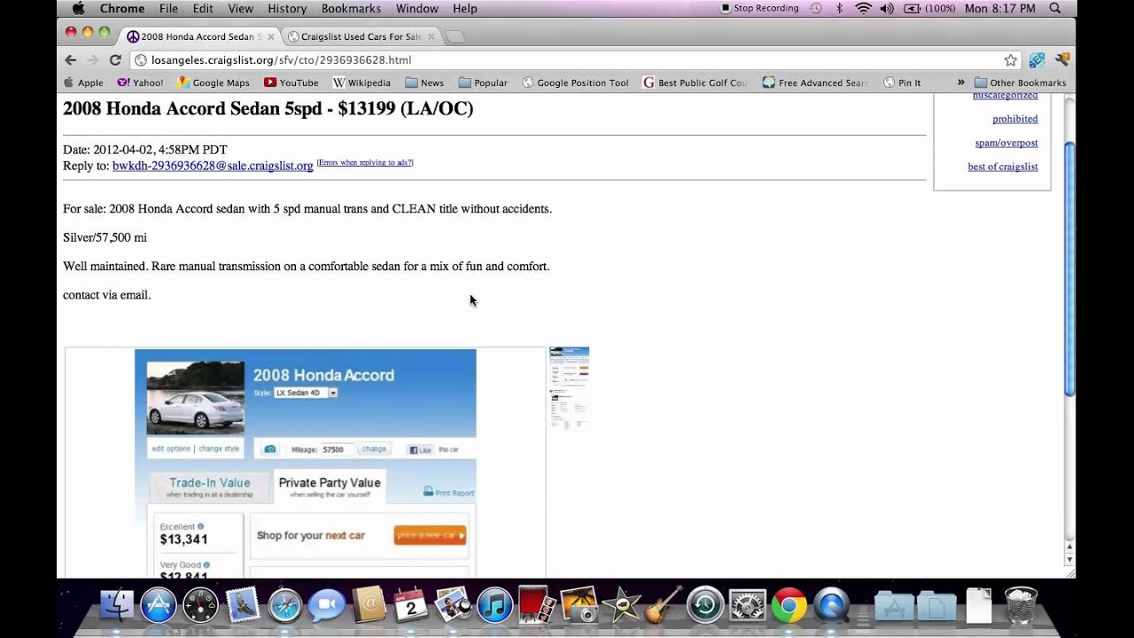Open Address Book from the dock
This screenshot has height=638, width=1134.
[369, 605]
